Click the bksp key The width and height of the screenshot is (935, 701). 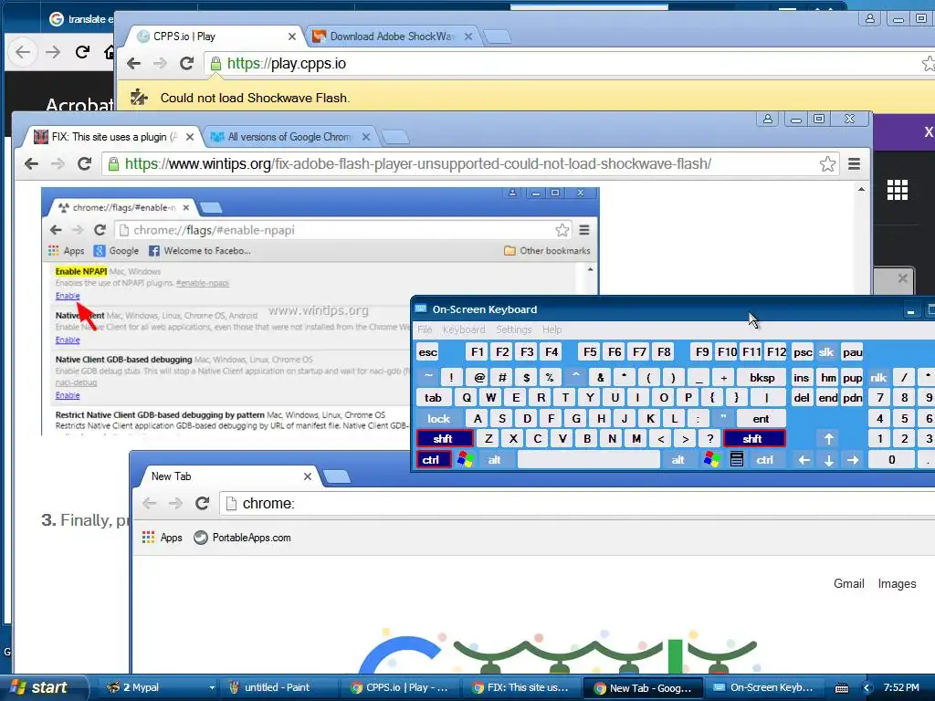(x=762, y=377)
